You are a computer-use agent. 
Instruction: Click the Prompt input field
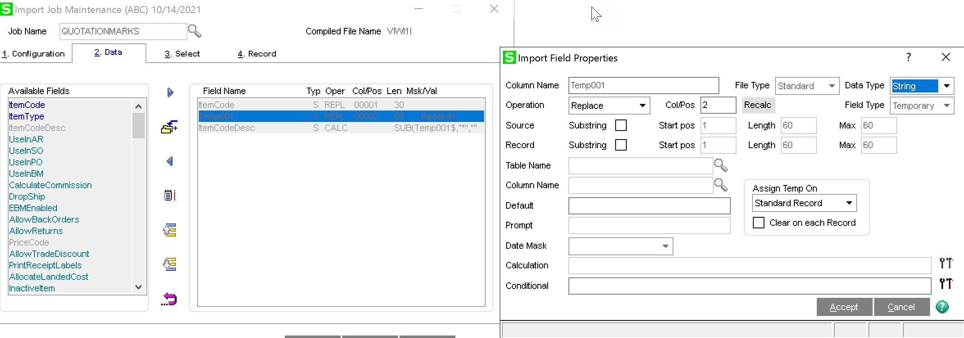pyautogui.click(x=650, y=225)
